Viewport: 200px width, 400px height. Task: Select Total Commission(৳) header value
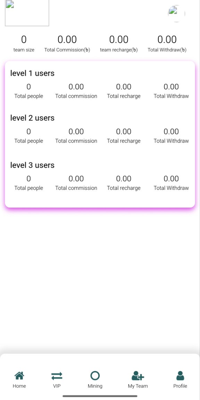pyautogui.click(x=67, y=43)
